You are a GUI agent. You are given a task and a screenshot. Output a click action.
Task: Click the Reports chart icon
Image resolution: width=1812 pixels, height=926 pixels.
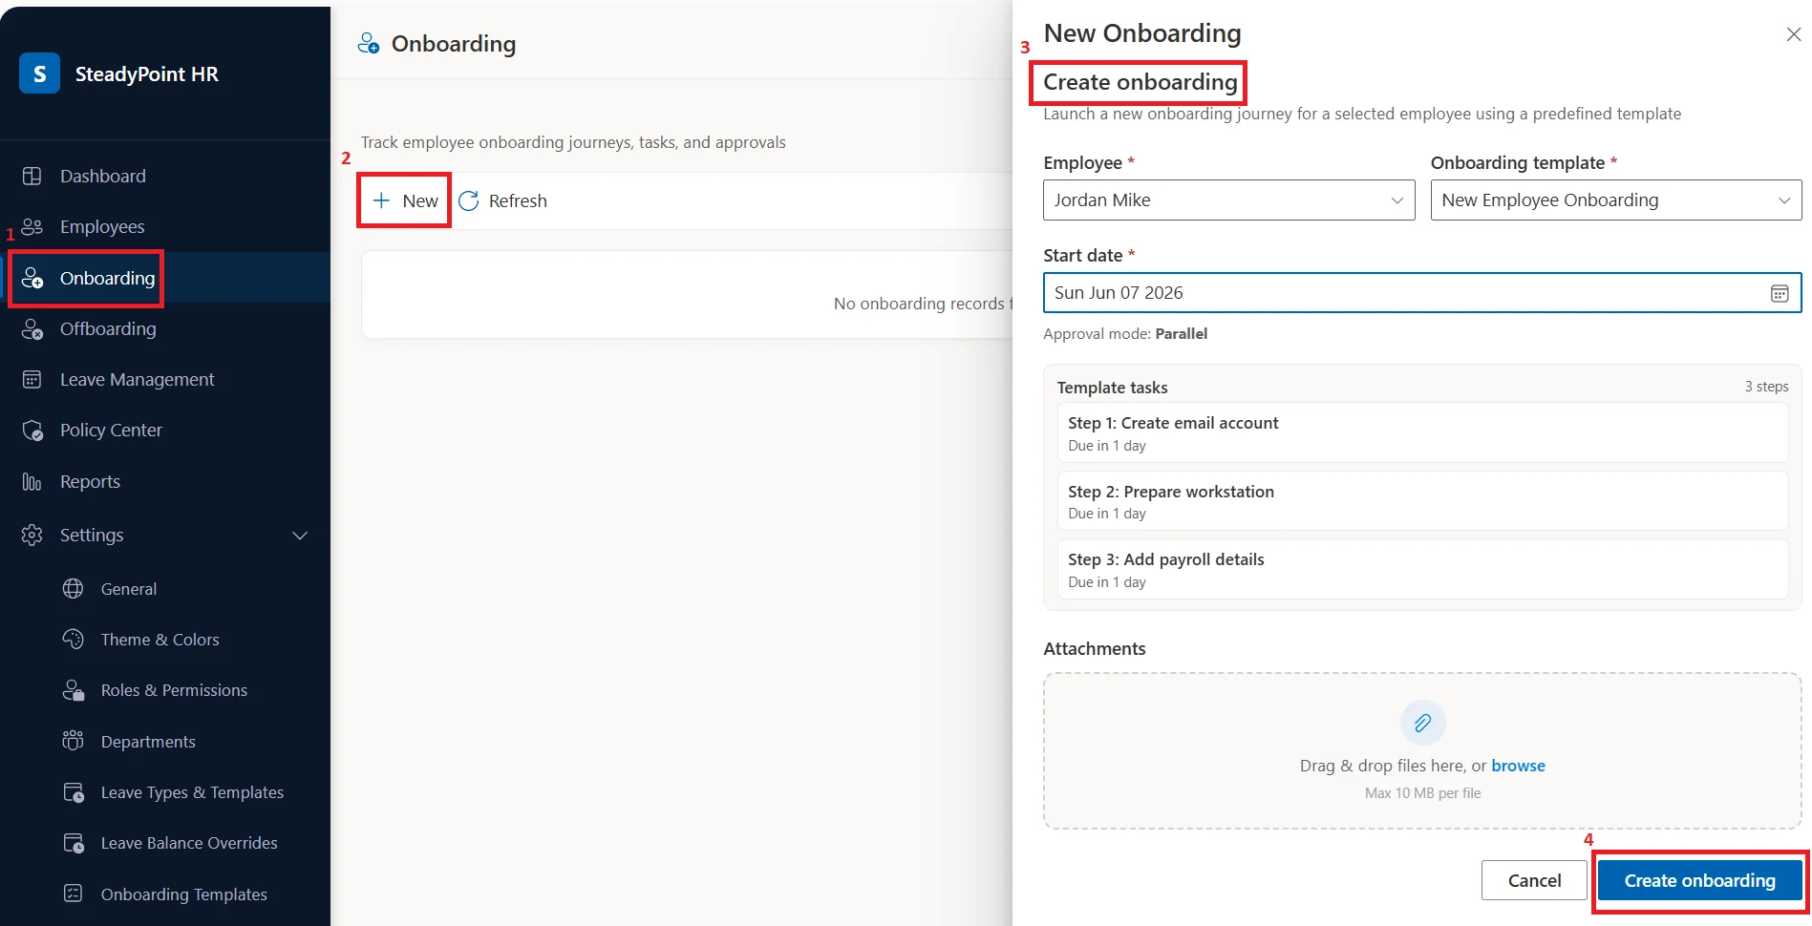[32, 481]
